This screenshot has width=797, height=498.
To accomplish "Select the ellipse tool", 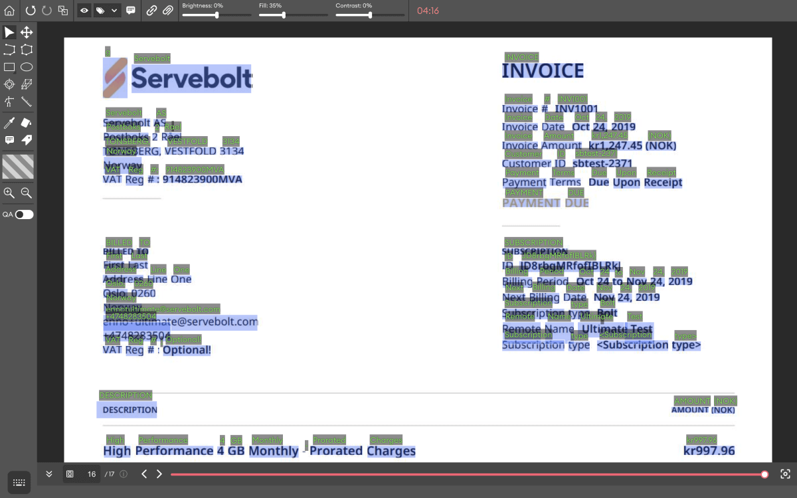I will pos(27,67).
